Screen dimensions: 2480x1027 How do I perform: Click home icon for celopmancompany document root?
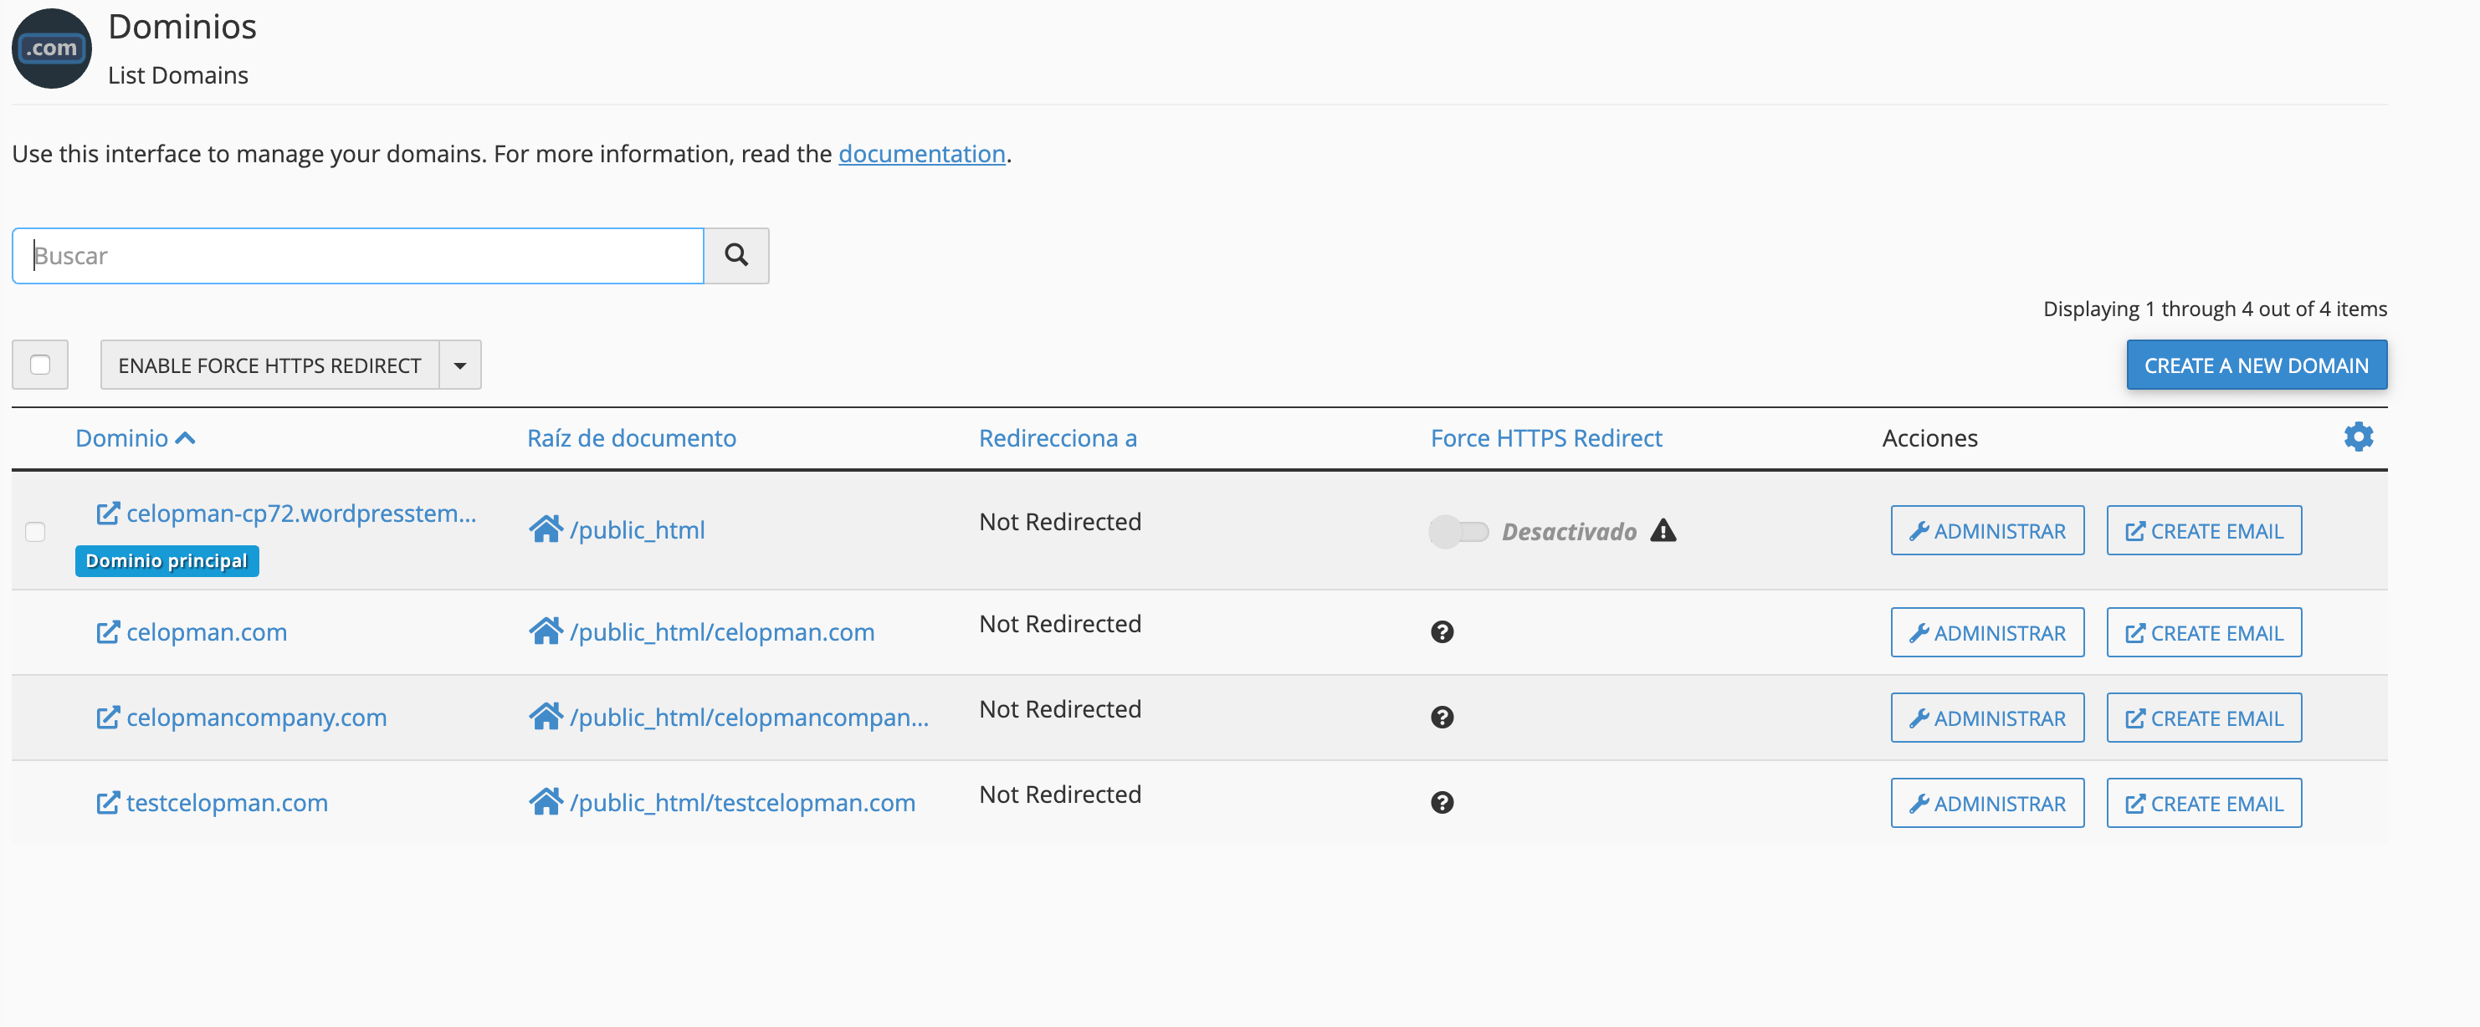coord(546,717)
